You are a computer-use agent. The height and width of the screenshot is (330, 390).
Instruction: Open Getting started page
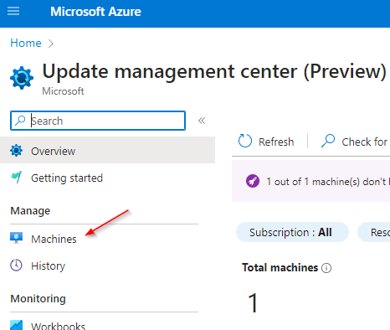[67, 178]
